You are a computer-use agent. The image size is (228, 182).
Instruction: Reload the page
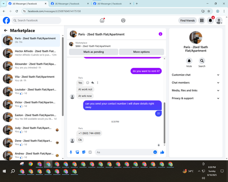pos(17,11)
